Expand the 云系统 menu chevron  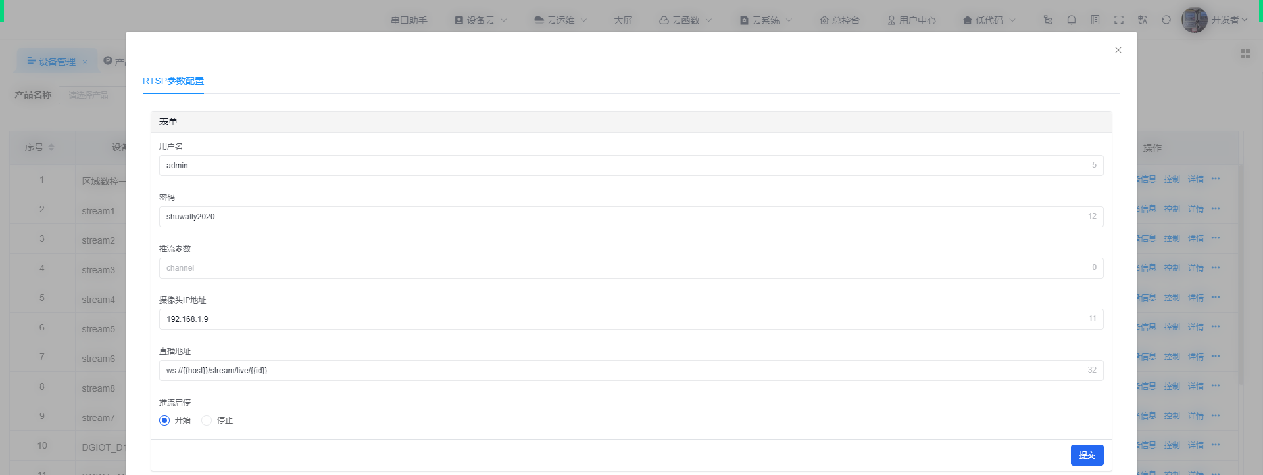[789, 20]
